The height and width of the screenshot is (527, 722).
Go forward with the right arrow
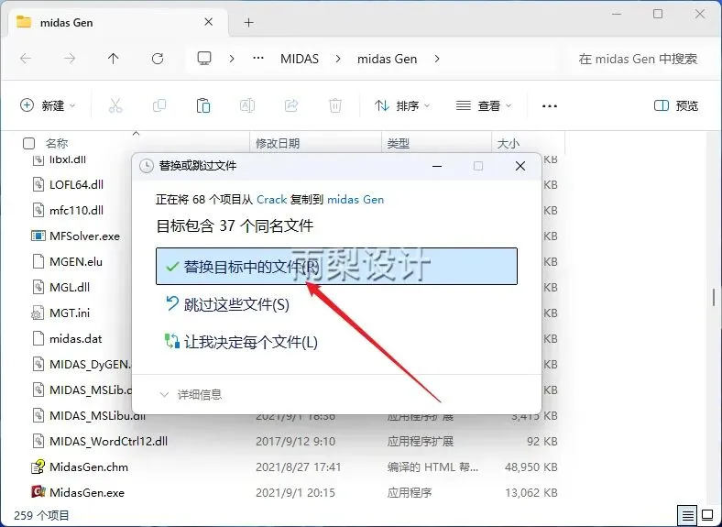70,59
